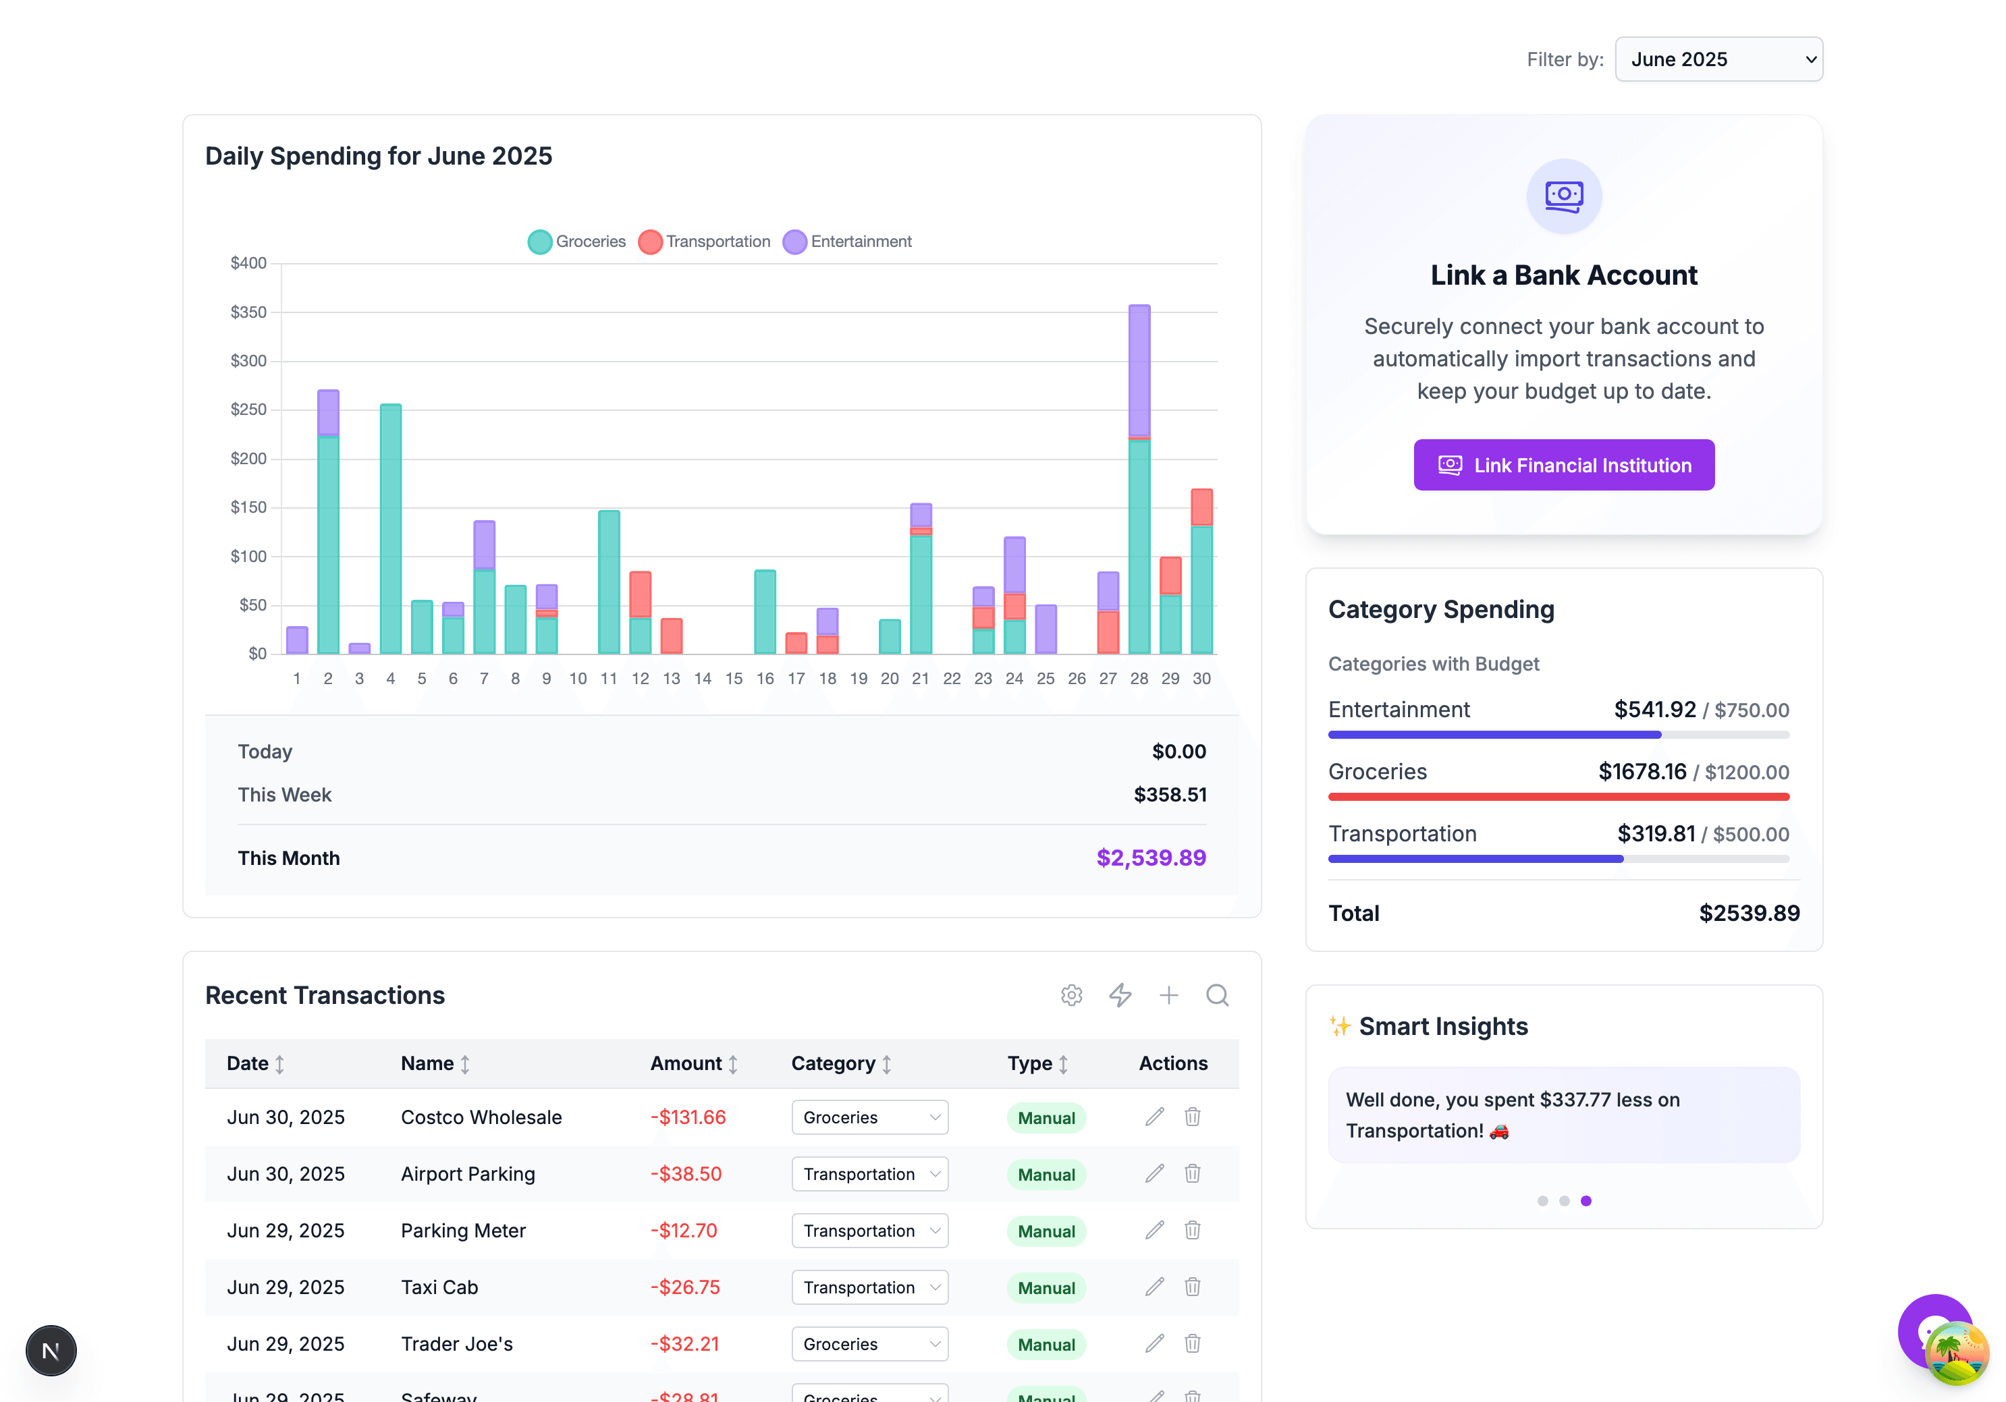Image resolution: width=2006 pixels, height=1402 pixels.
Task: Open the June 2025 filter dropdown
Action: [1718, 59]
